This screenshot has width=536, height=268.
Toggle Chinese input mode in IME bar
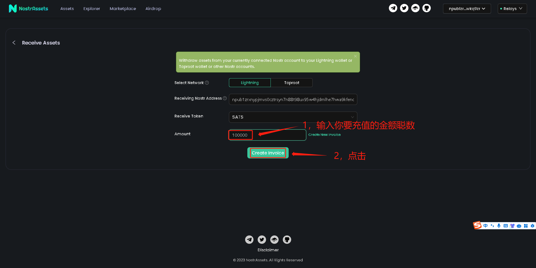pos(485,226)
